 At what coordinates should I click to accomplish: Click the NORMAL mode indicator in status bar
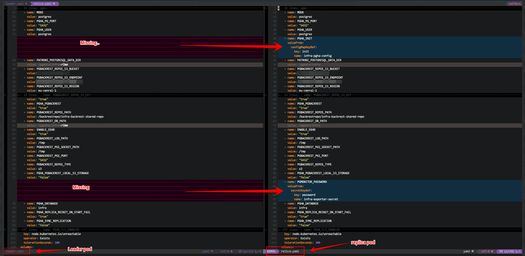click(x=271, y=251)
